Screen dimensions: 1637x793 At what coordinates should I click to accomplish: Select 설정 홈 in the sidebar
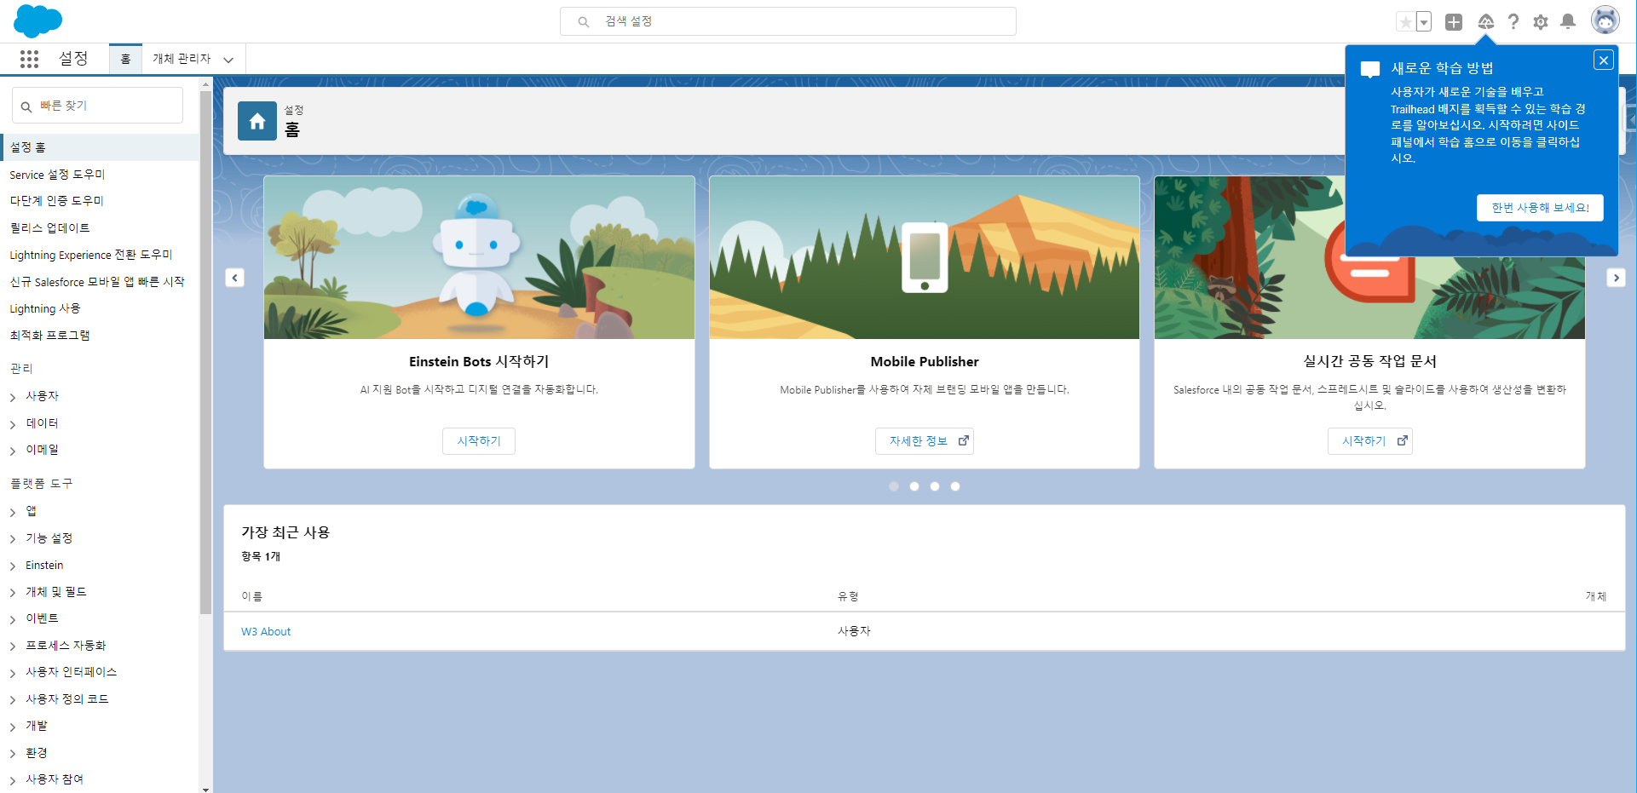coord(101,147)
